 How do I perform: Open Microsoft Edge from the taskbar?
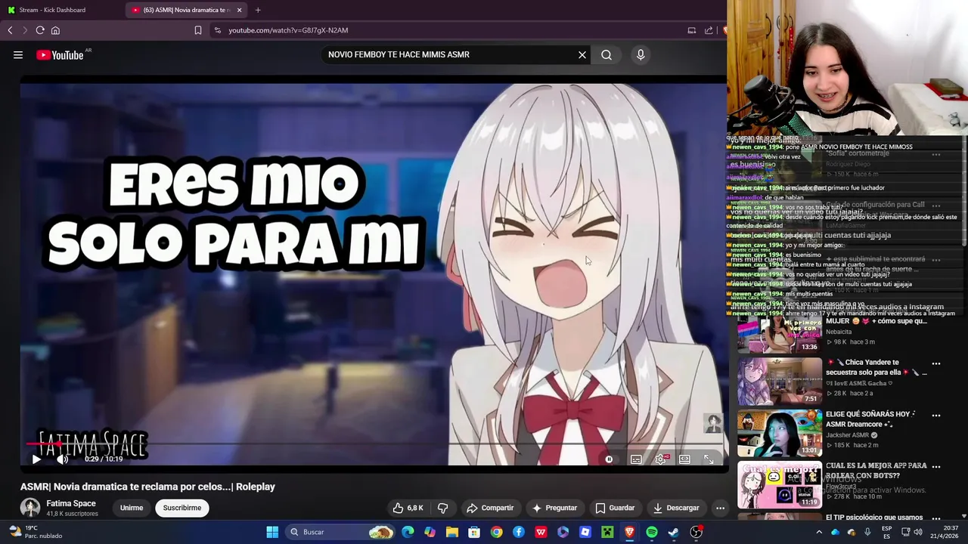tap(408, 532)
